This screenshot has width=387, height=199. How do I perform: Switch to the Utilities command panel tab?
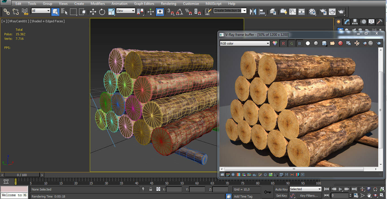(x=380, y=22)
